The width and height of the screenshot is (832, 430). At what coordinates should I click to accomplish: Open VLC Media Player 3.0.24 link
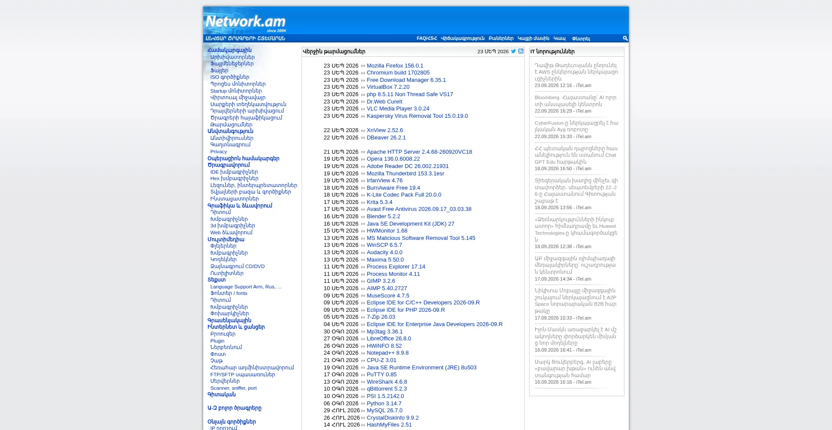point(398,109)
